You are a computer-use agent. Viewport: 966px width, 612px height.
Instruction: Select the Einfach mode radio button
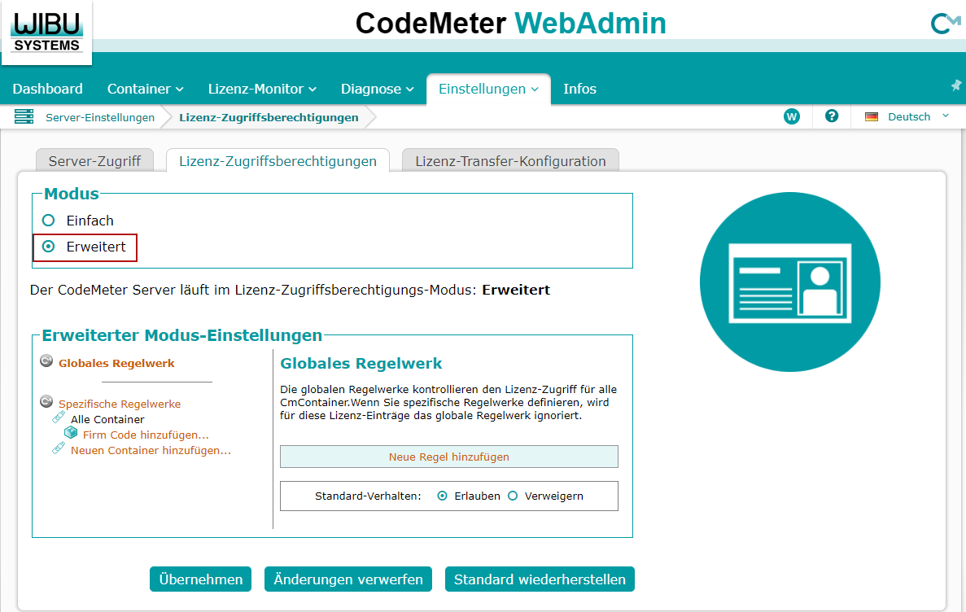point(48,220)
